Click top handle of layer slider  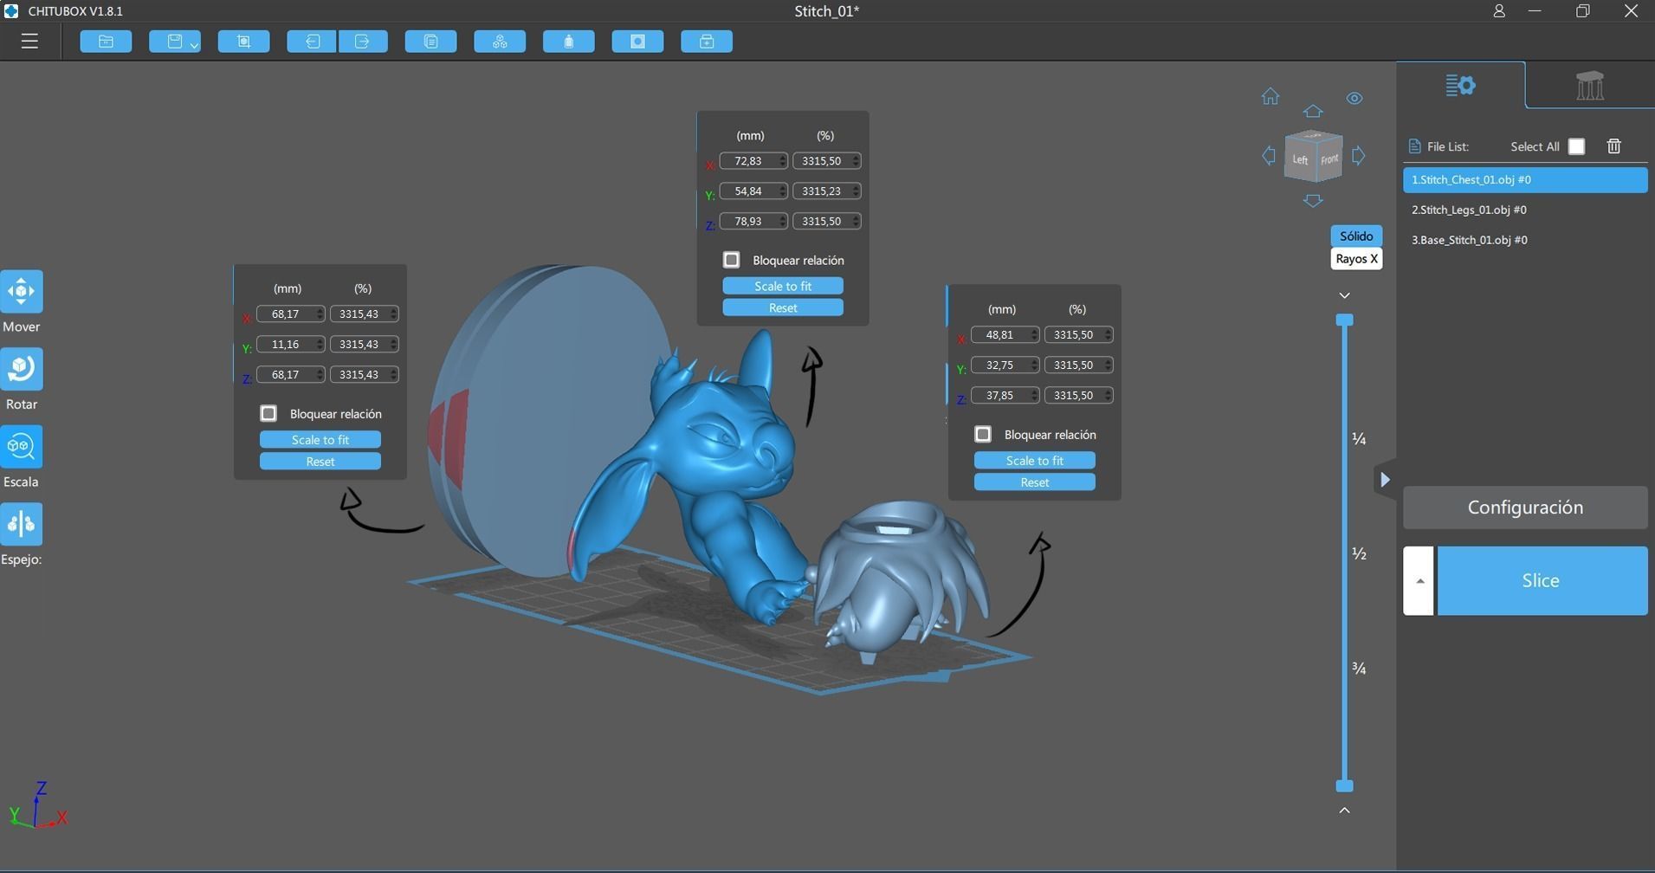pyautogui.click(x=1344, y=320)
